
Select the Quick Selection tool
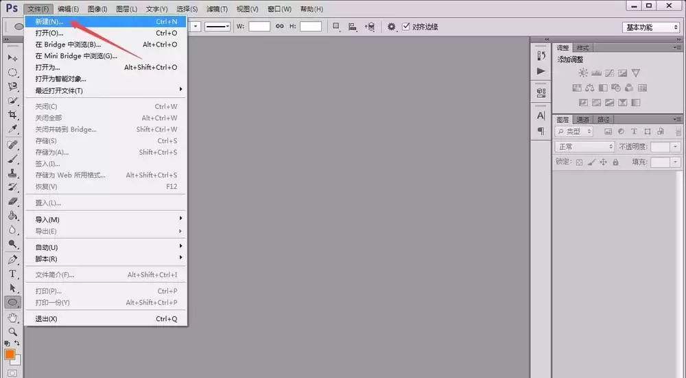coord(12,101)
